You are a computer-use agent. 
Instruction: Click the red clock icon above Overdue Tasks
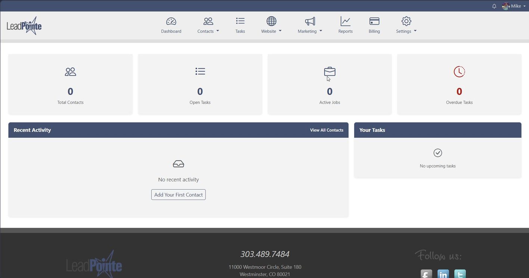[459, 72]
